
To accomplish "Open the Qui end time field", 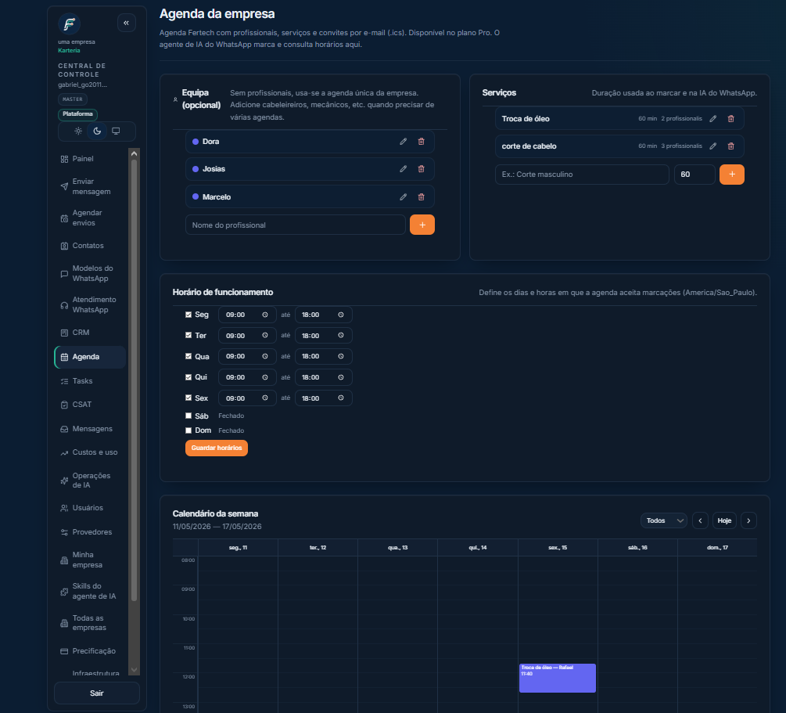I will [323, 377].
